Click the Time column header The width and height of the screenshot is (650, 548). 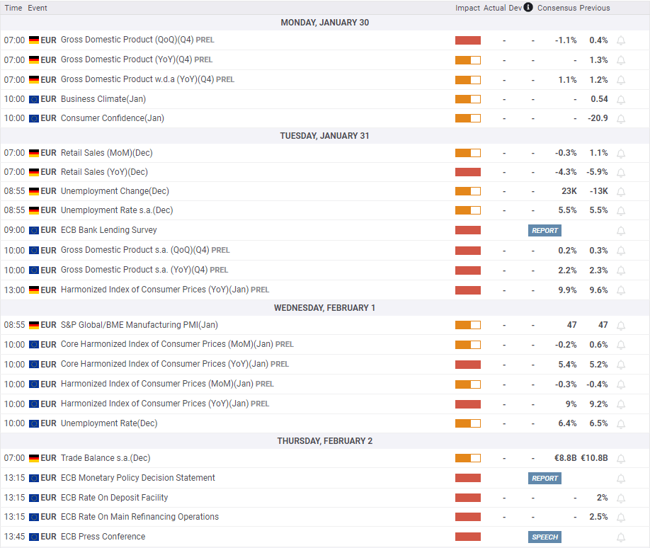coord(13,8)
